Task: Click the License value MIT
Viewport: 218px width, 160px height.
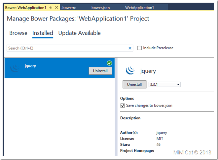Action: click(160, 139)
